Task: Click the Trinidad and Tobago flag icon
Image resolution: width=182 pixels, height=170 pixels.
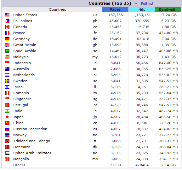Action: (x=7, y=141)
